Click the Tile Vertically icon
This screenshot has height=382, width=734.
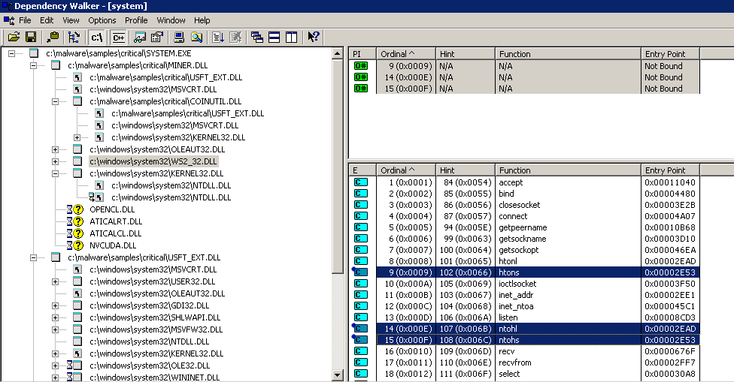point(292,38)
